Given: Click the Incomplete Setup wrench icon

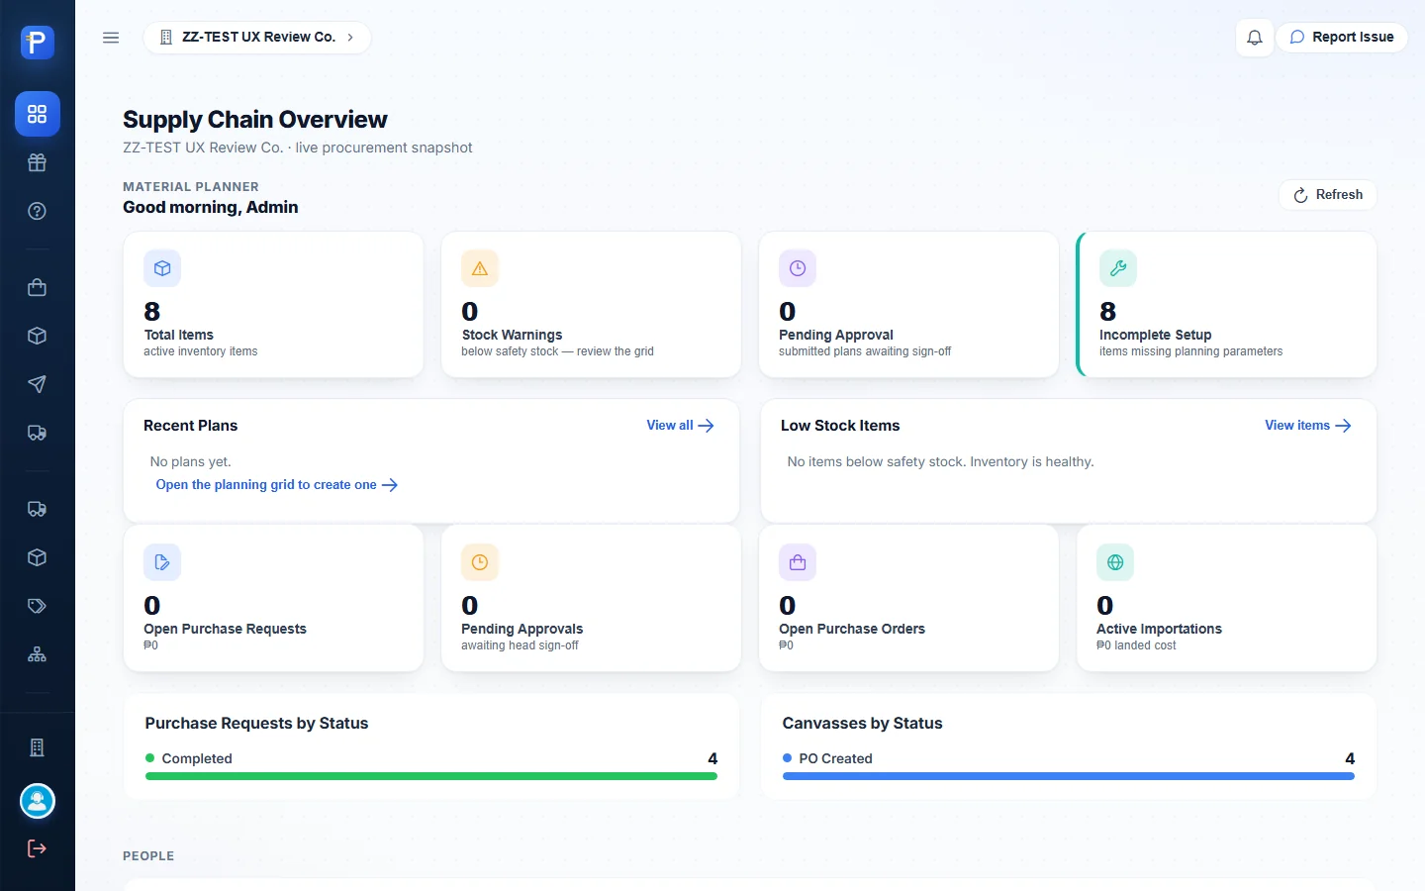Looking at the screenshot, I should click(1118, 268).
